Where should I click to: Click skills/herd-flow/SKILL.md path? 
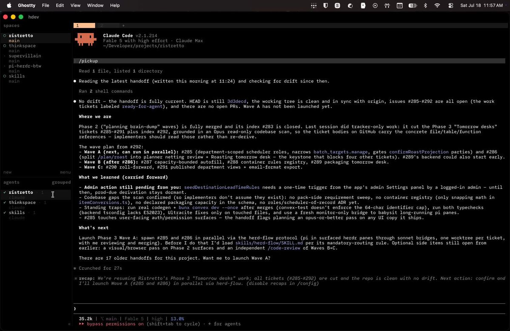(x=269, y=243)
